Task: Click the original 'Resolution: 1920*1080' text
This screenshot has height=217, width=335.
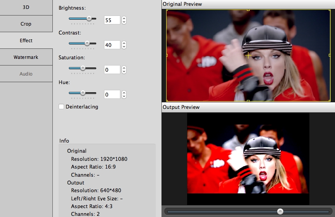Action: click(99, 159)
